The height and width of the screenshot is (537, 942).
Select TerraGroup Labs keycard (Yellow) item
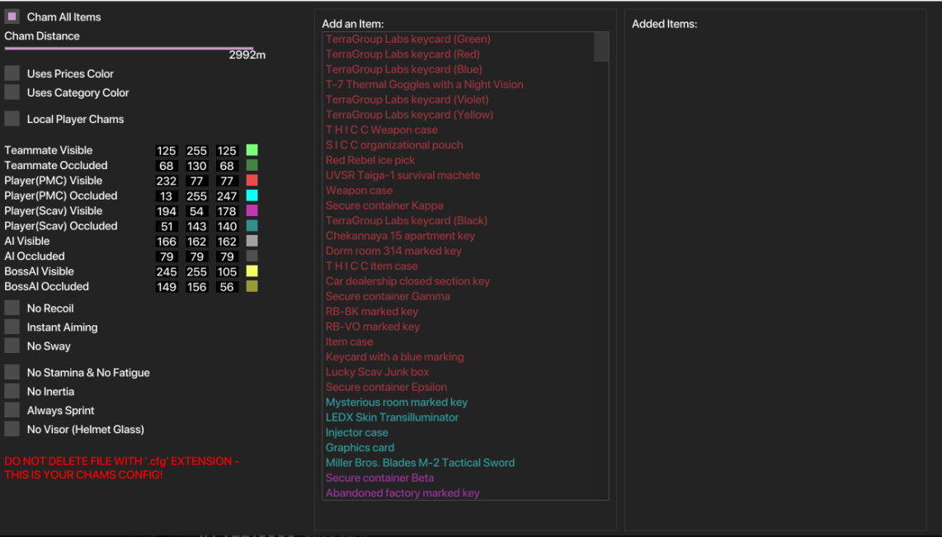(x=409, y=114)
